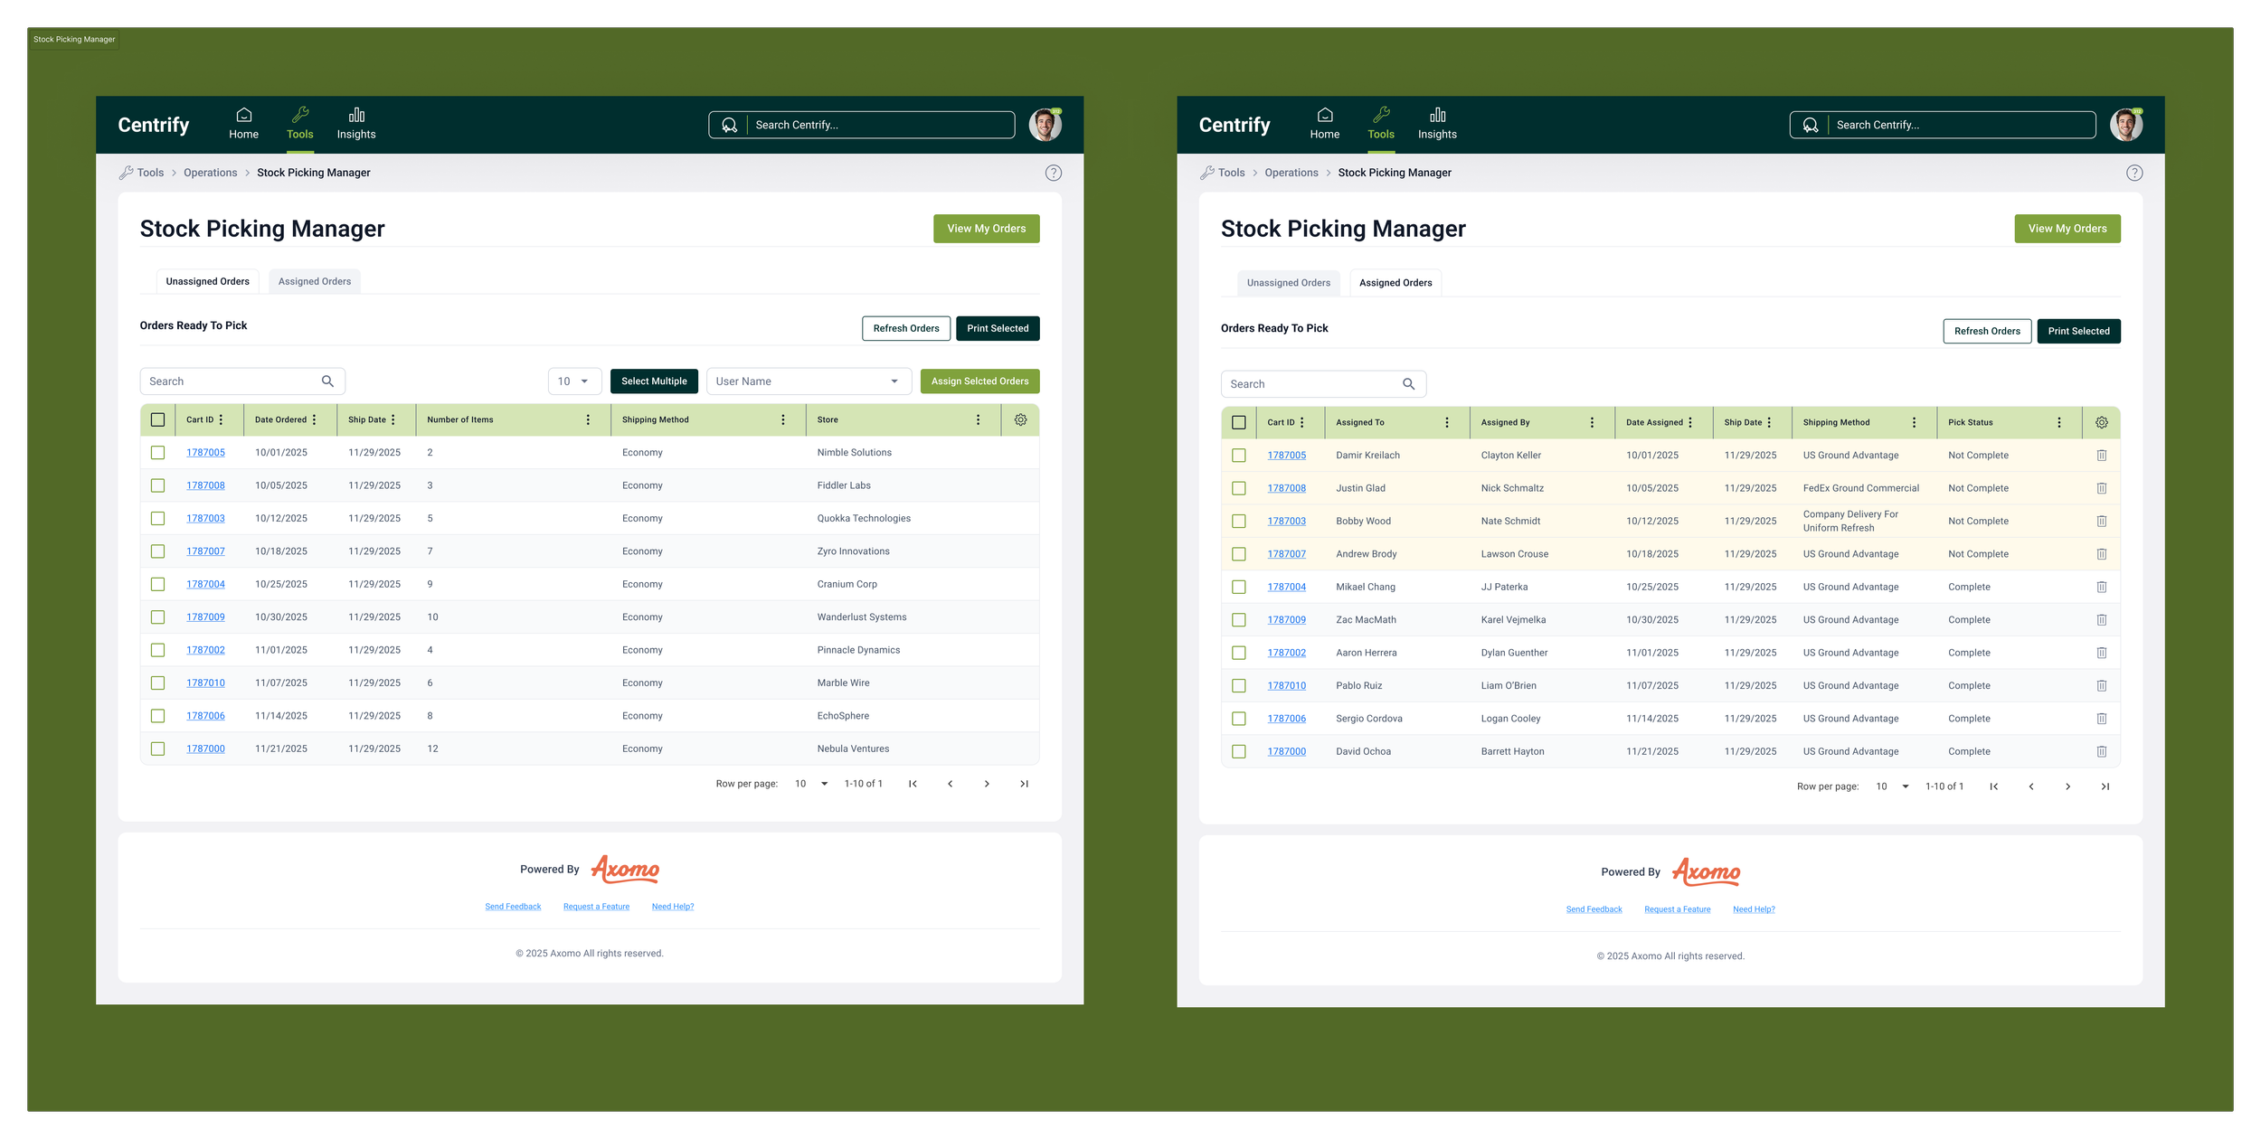The height and width of the screenshot is (1139, 2261).
Task: Switch to Assigned Orders tab in left panel
Action: [314, 281]
